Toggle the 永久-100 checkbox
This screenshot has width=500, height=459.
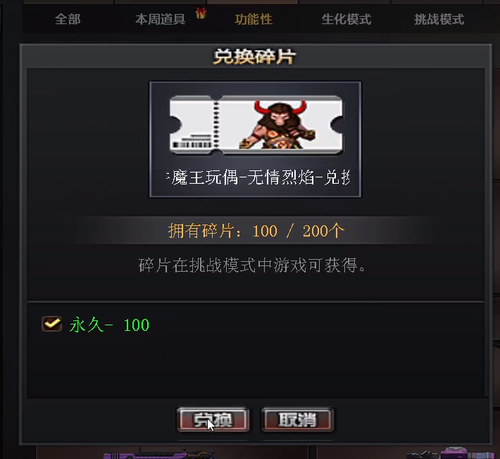click(51, 324)
